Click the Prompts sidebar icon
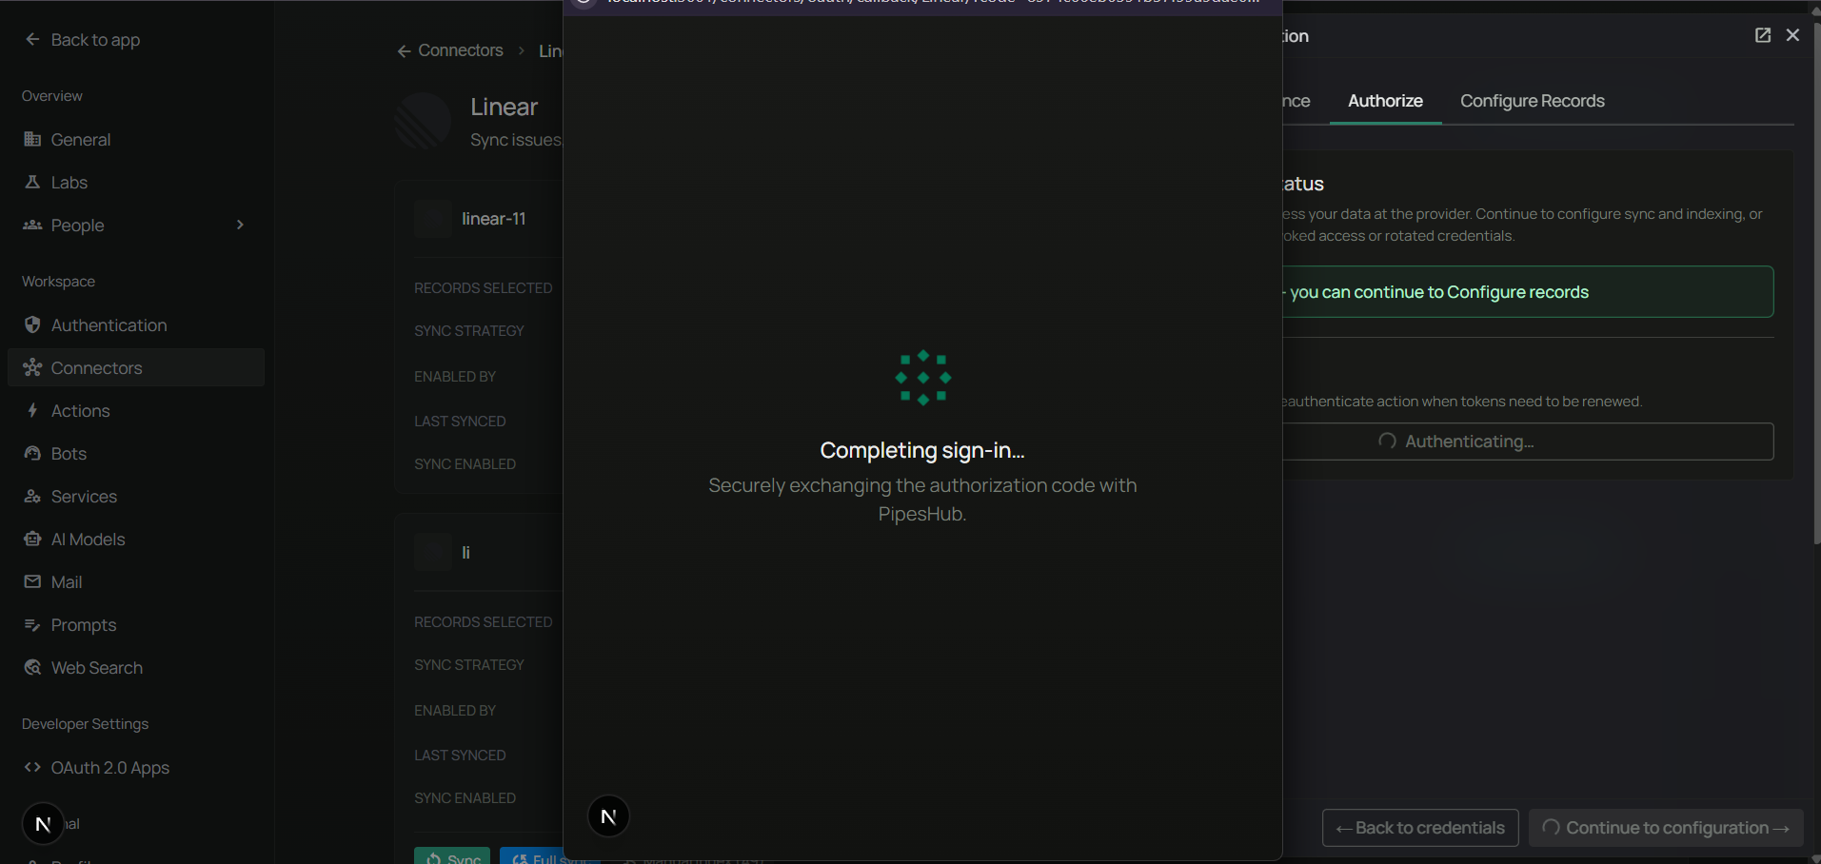This screenshot has width=1821, height=864. coord(32,624)
